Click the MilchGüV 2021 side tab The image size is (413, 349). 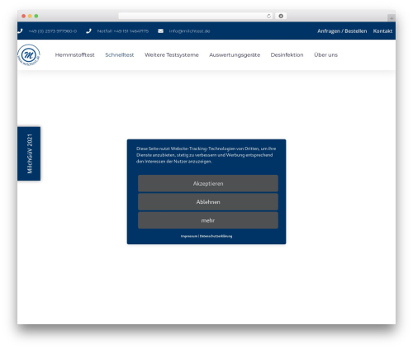(x=29, y=153)
